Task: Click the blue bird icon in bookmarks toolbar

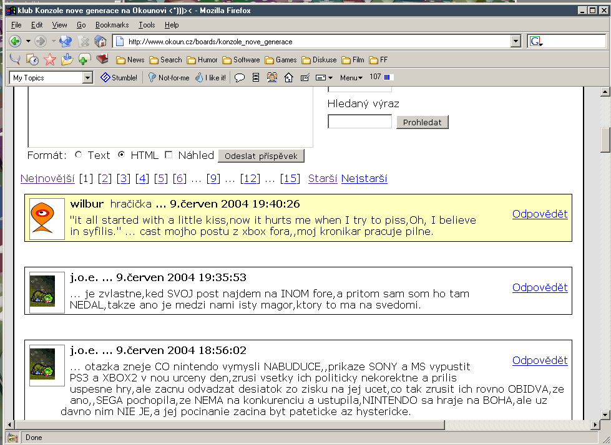Action: 15,59
